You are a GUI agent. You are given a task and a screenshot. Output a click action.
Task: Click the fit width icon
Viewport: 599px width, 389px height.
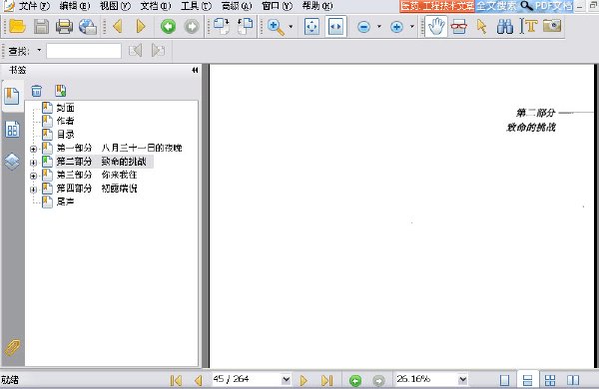(x=335, y=27)
